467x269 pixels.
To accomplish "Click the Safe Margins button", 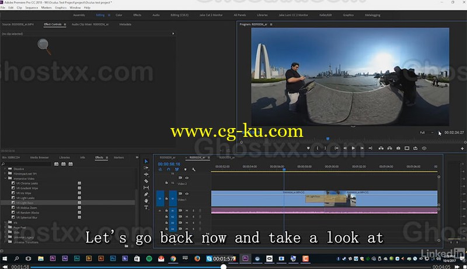I will 407,148.
